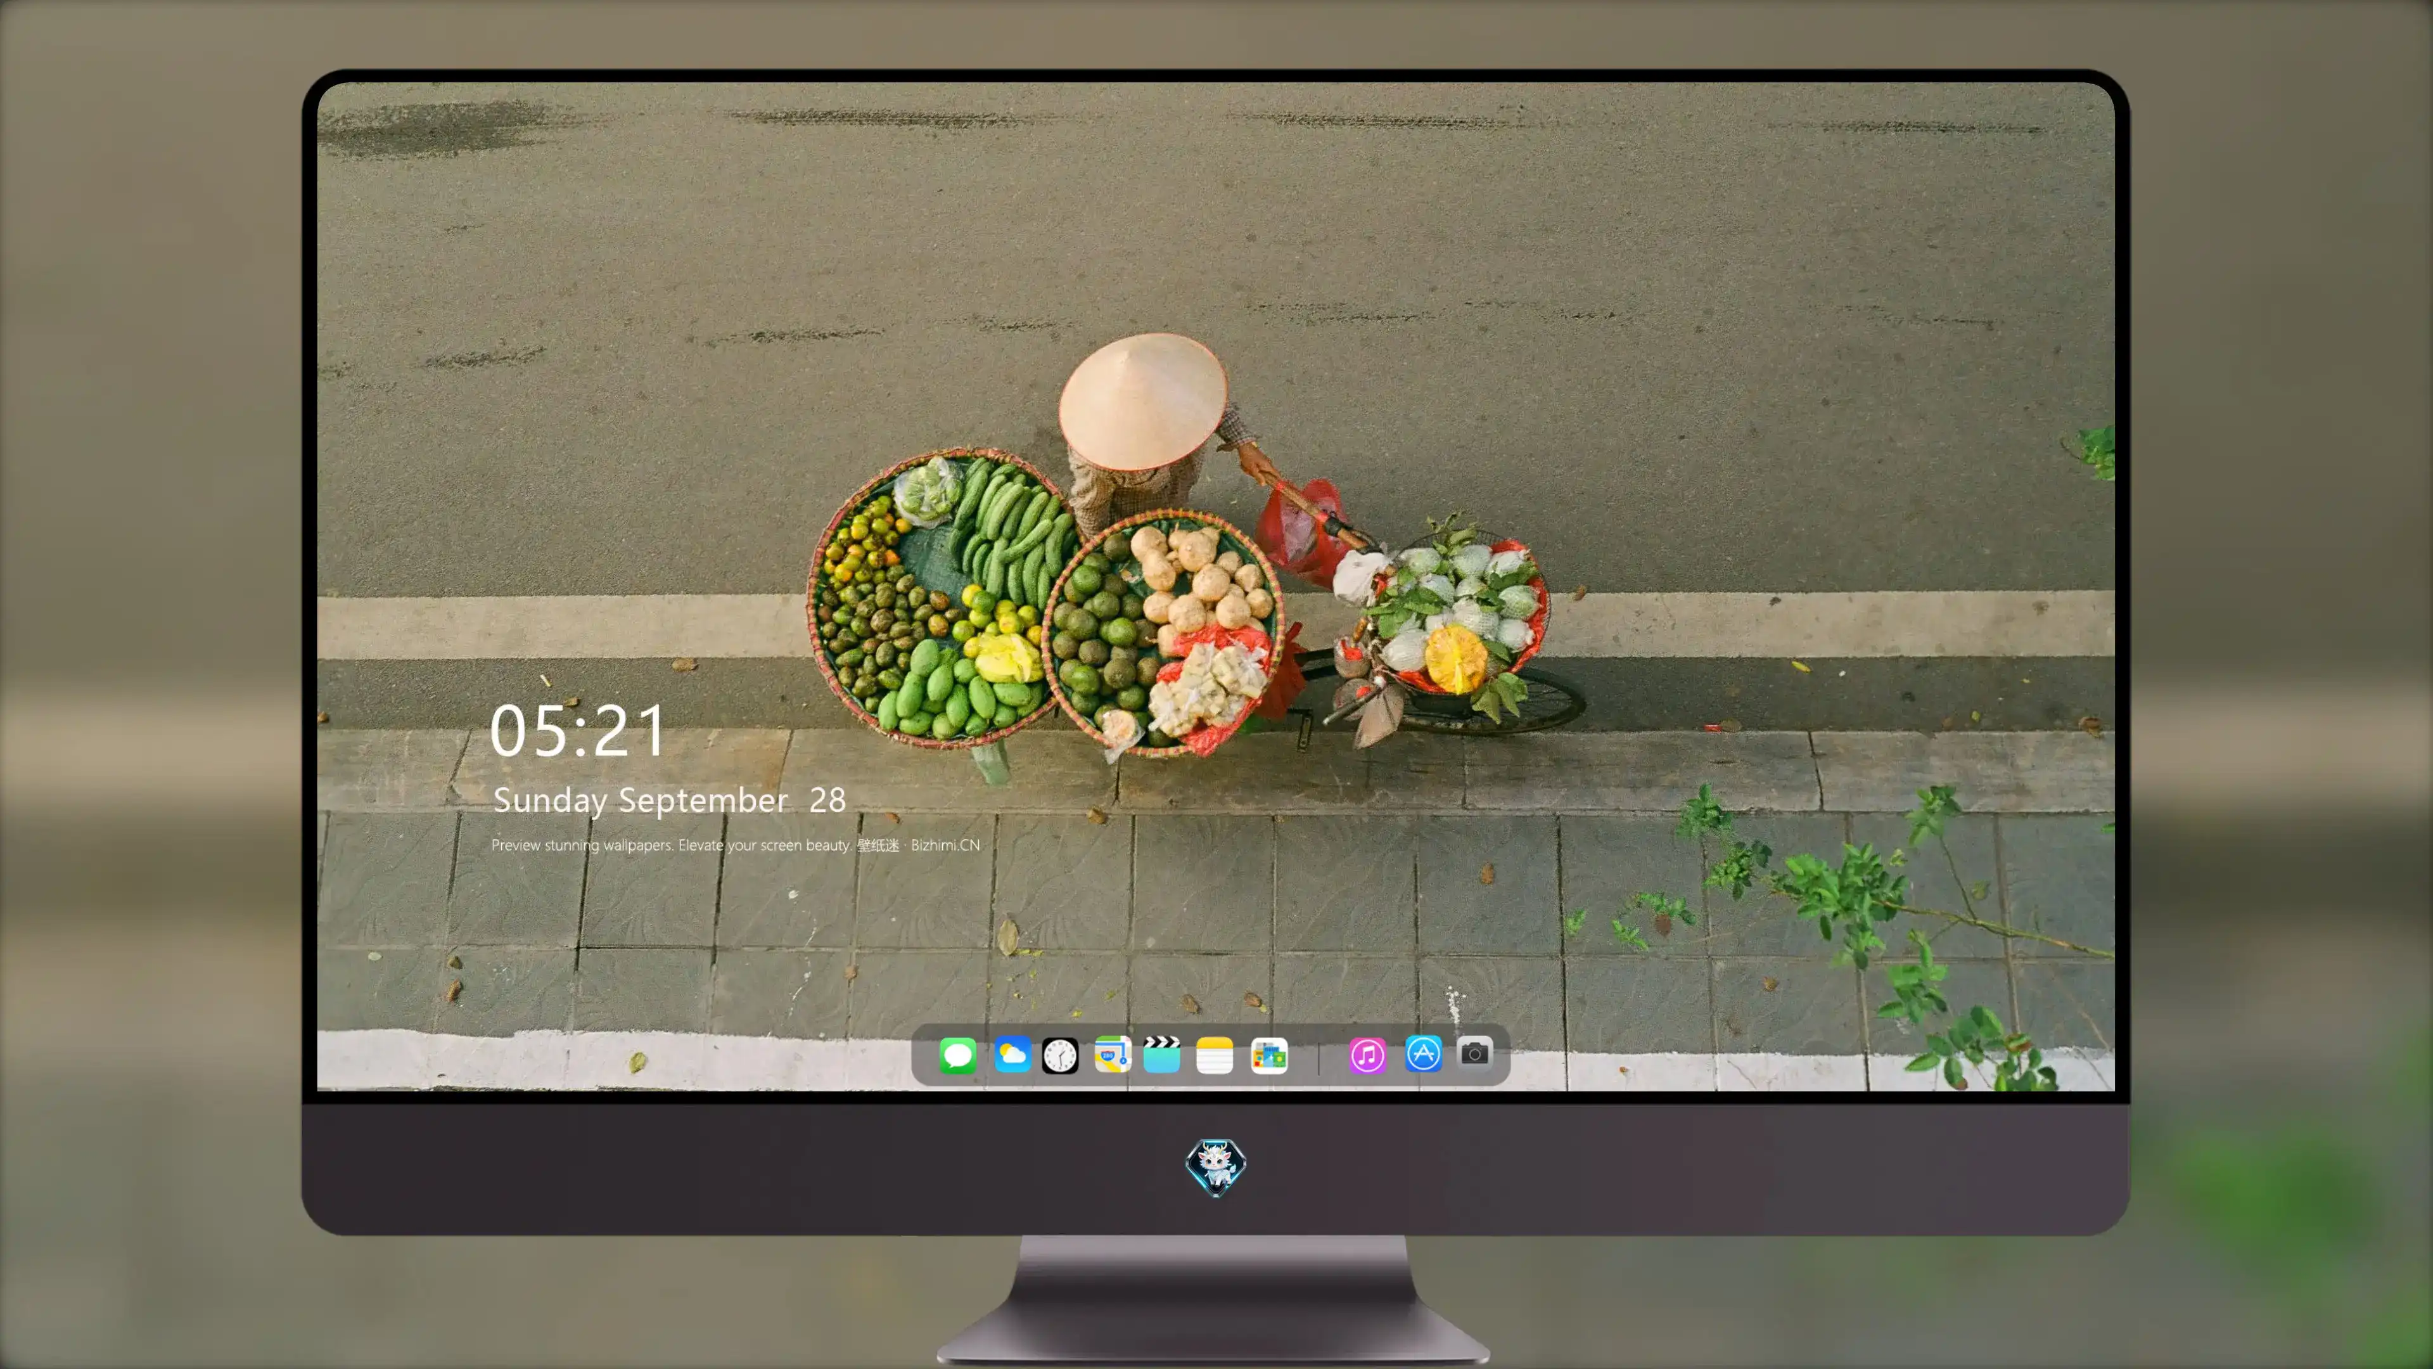Launch the iTunes Store music icon
Image resolution: width=2433 pixels, height=1369 pixels.
[1367, 1055]
